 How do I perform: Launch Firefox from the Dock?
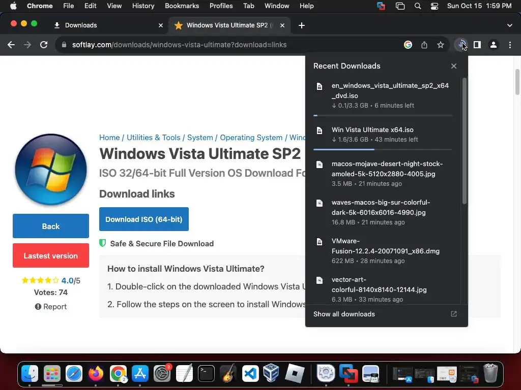96,373
